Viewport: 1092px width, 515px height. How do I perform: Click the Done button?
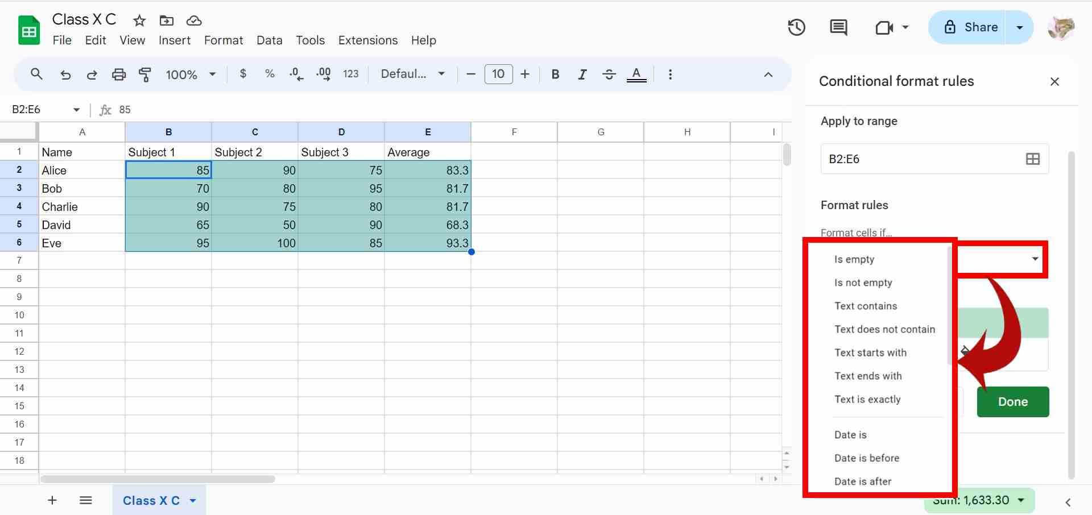(1012, 401)
